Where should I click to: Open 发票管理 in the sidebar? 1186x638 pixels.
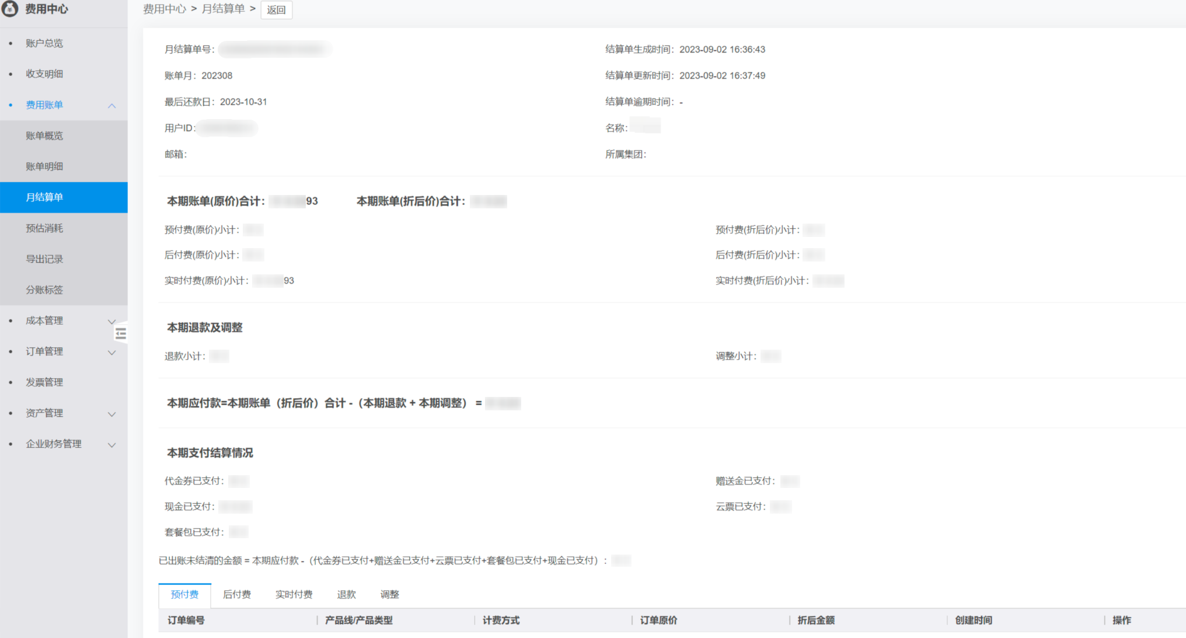44,382
